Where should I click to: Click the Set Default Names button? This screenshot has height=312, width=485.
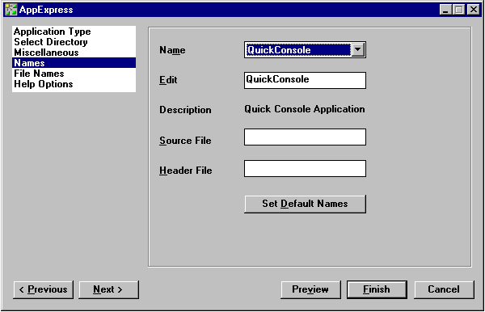pyautogui.click(x=305, y=204)
